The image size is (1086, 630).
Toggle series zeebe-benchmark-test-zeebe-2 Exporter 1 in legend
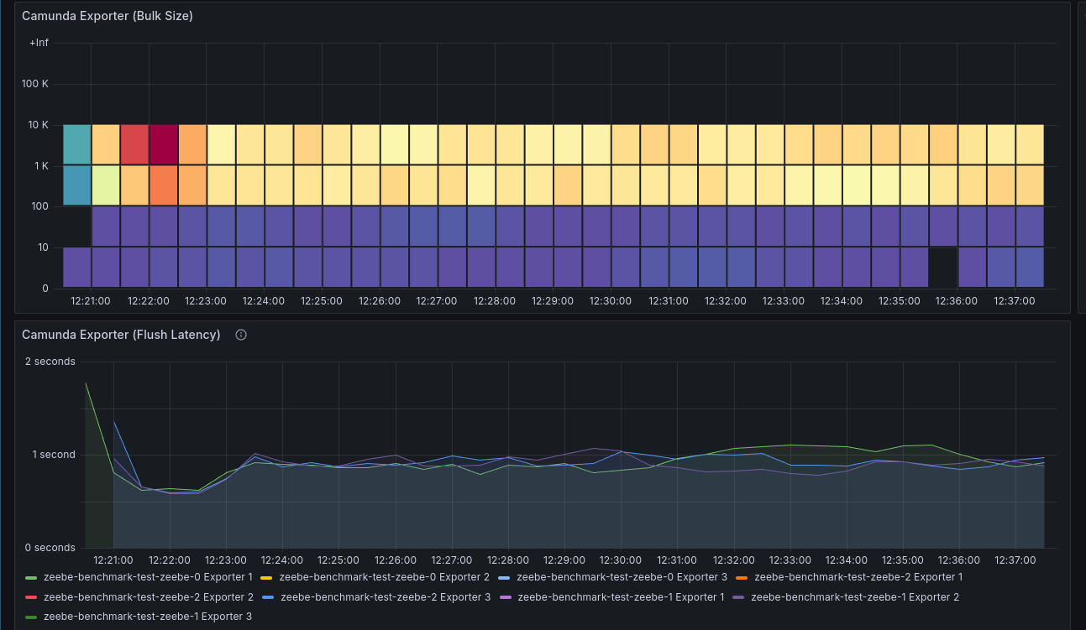pyautogui.click(x=858, y=577)
